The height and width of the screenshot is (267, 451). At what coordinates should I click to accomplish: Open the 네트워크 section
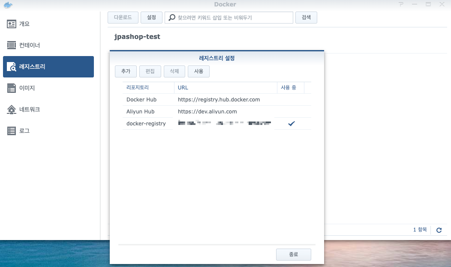point(48,110)
